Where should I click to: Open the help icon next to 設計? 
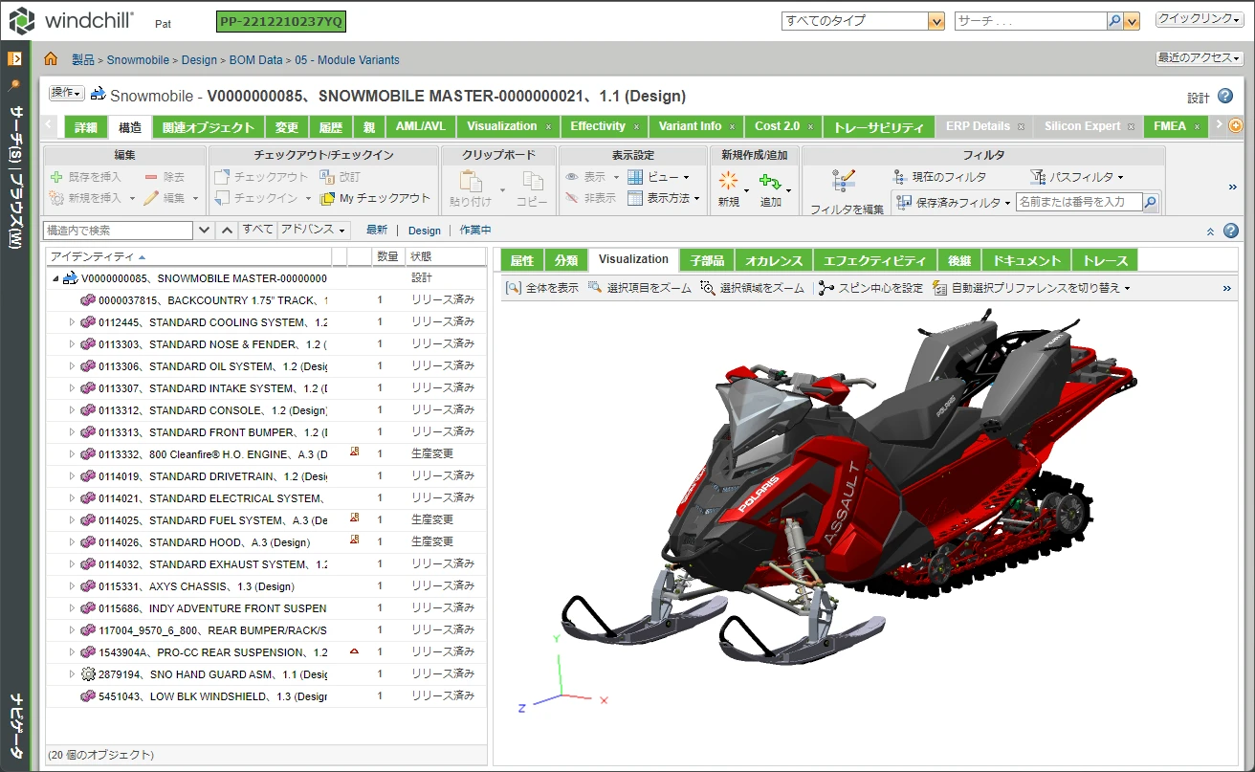coord(1225,97)
